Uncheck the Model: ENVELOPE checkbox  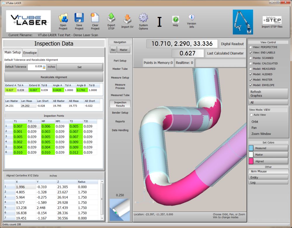coord(251,85)
